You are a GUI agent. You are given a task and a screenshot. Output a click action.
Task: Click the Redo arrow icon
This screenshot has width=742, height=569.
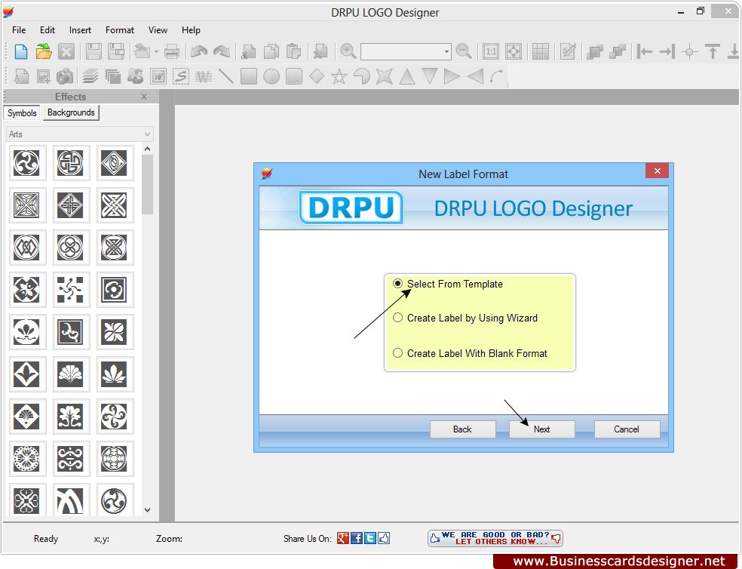[x=222, y=51]
